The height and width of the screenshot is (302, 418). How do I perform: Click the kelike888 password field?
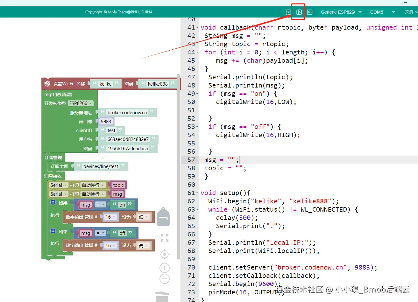158,84
